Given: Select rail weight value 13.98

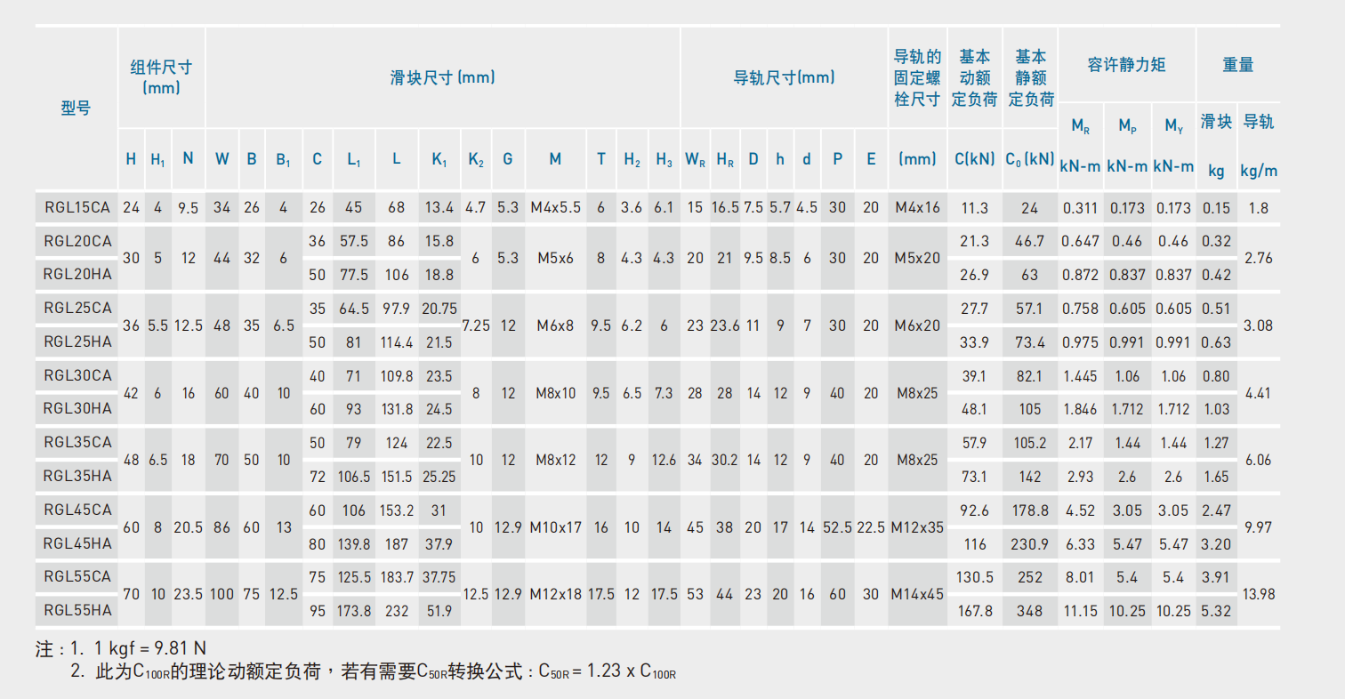Looking at the screenshot, I should [x=1257, y=594].
